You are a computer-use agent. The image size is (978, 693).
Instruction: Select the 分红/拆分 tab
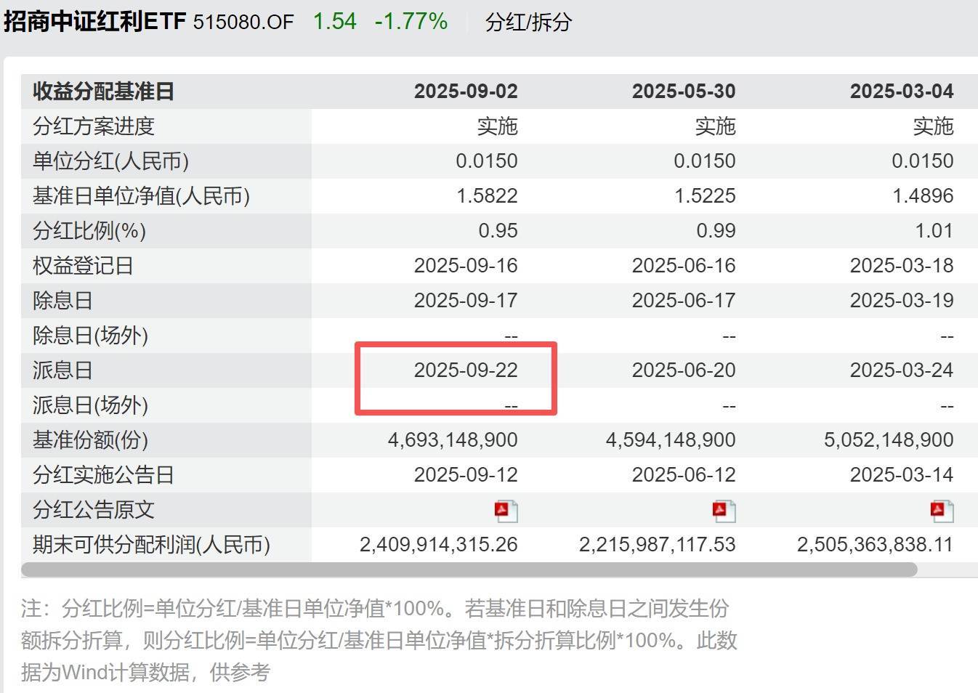coord(528,22)
